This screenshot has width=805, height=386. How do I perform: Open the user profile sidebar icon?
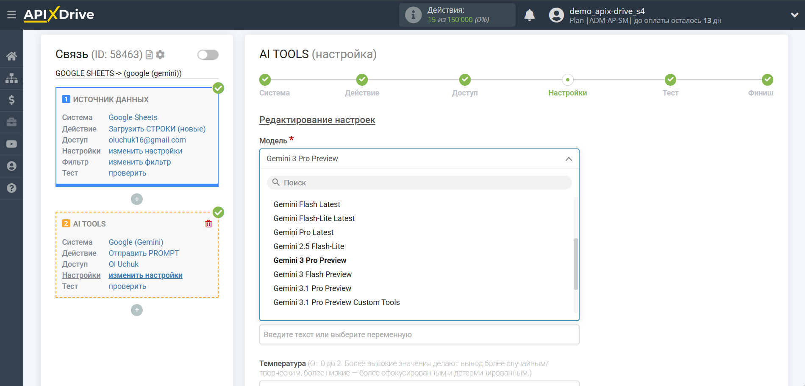click(x=11, y=166)
